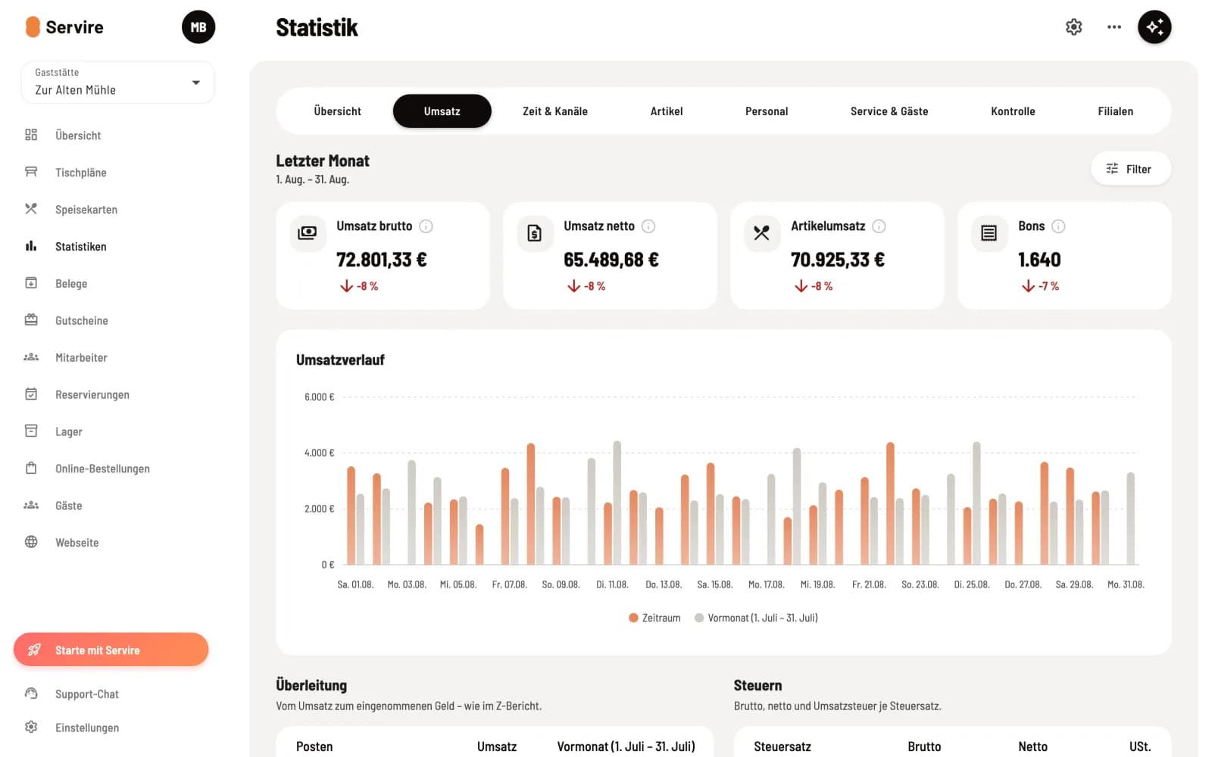The width and height of the screenshot is (1212, 757).
Task: Click the Servire logo
Action: pos(64,27)
